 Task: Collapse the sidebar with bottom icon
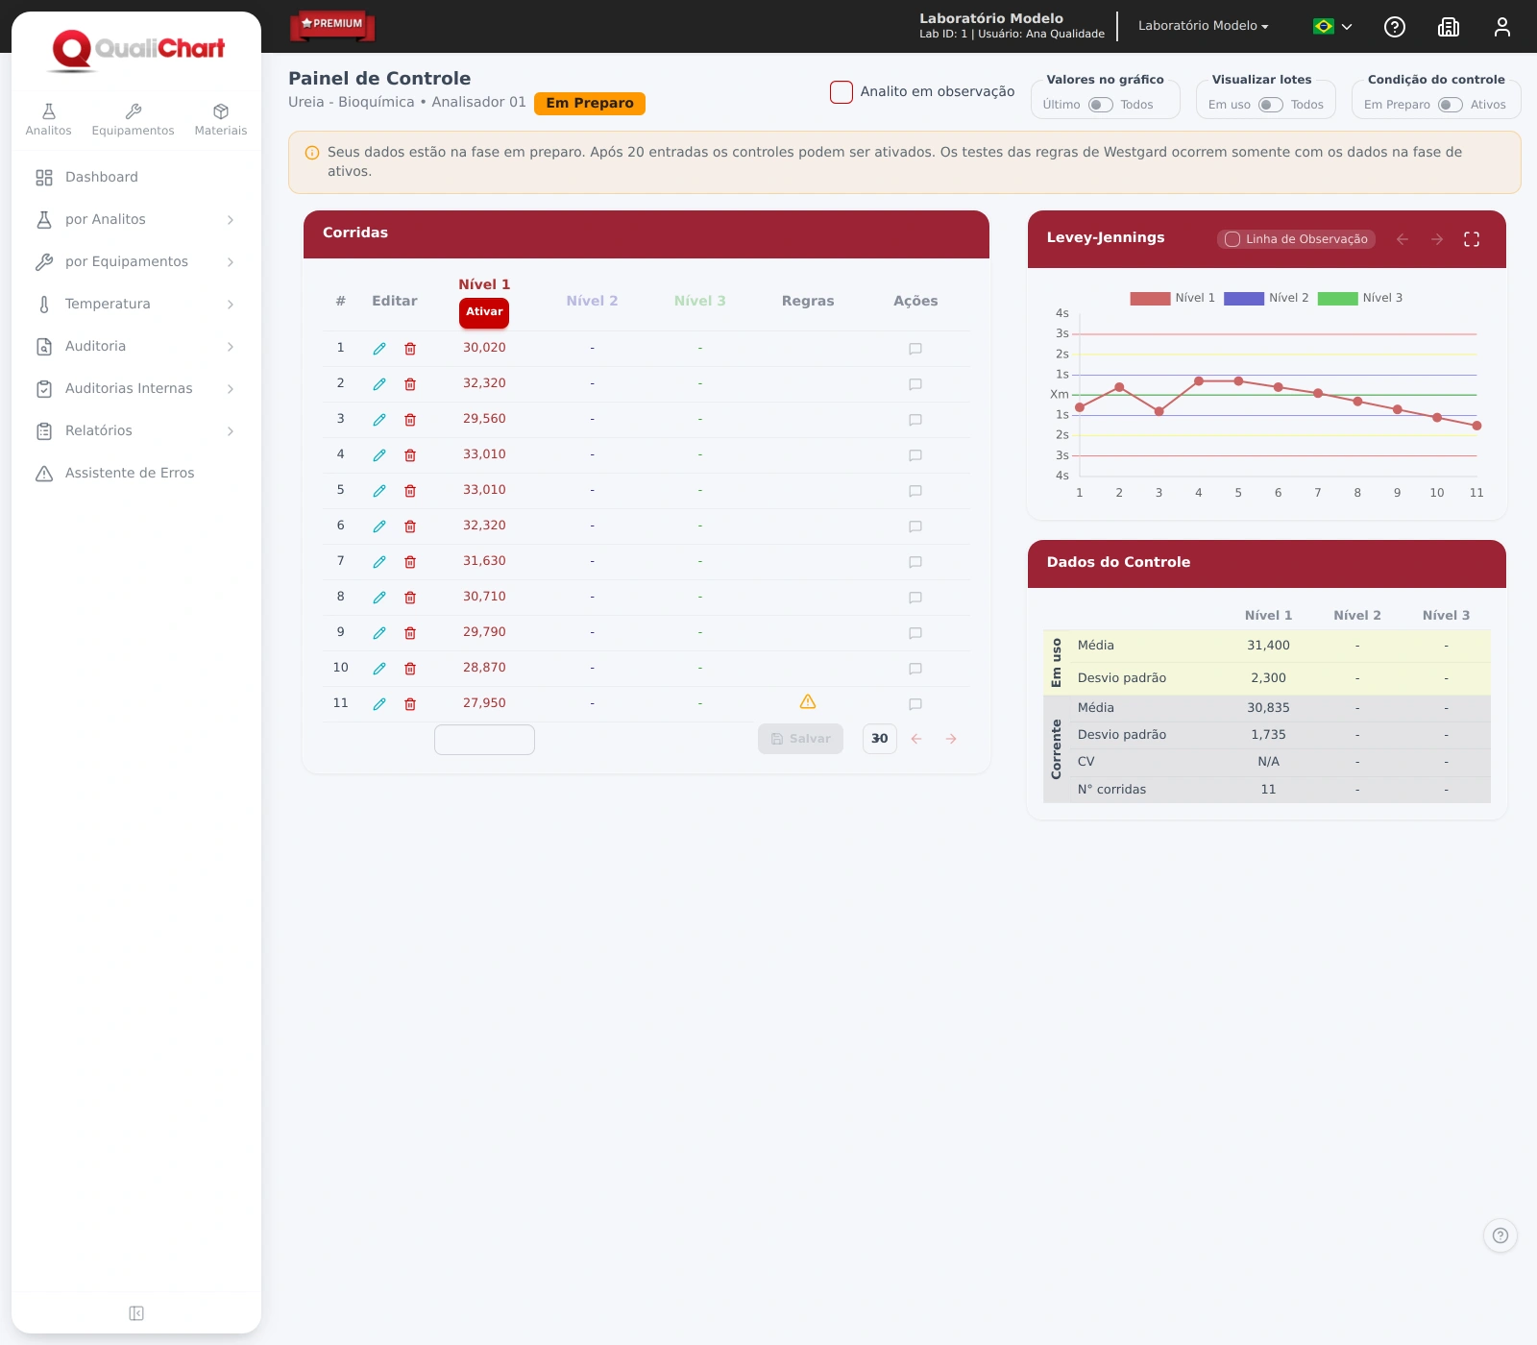pos(136,1313)
